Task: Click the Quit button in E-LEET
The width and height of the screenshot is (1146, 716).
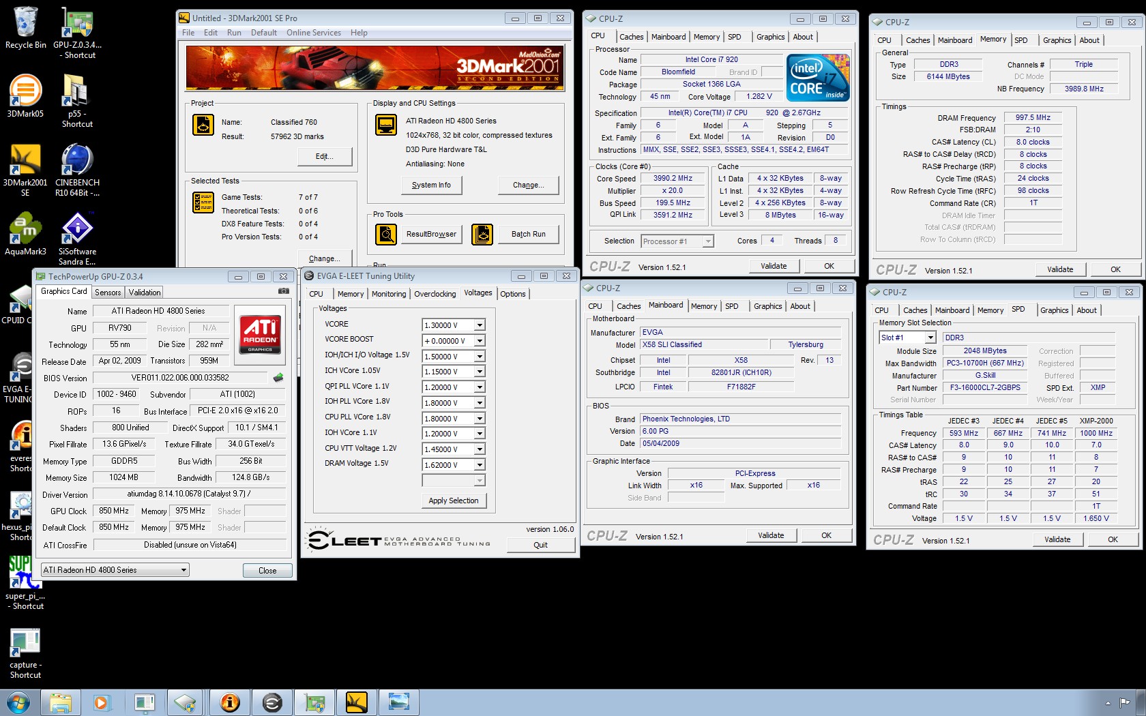Action: pyautogui.click(x=540, y=545)
